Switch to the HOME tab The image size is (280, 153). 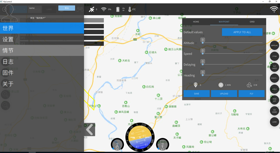click(x=196, y=22)
